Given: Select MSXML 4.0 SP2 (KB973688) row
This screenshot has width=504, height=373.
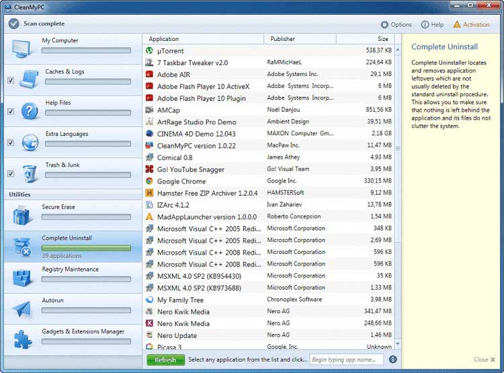Looking at the screenshot, I should [268, 288].
